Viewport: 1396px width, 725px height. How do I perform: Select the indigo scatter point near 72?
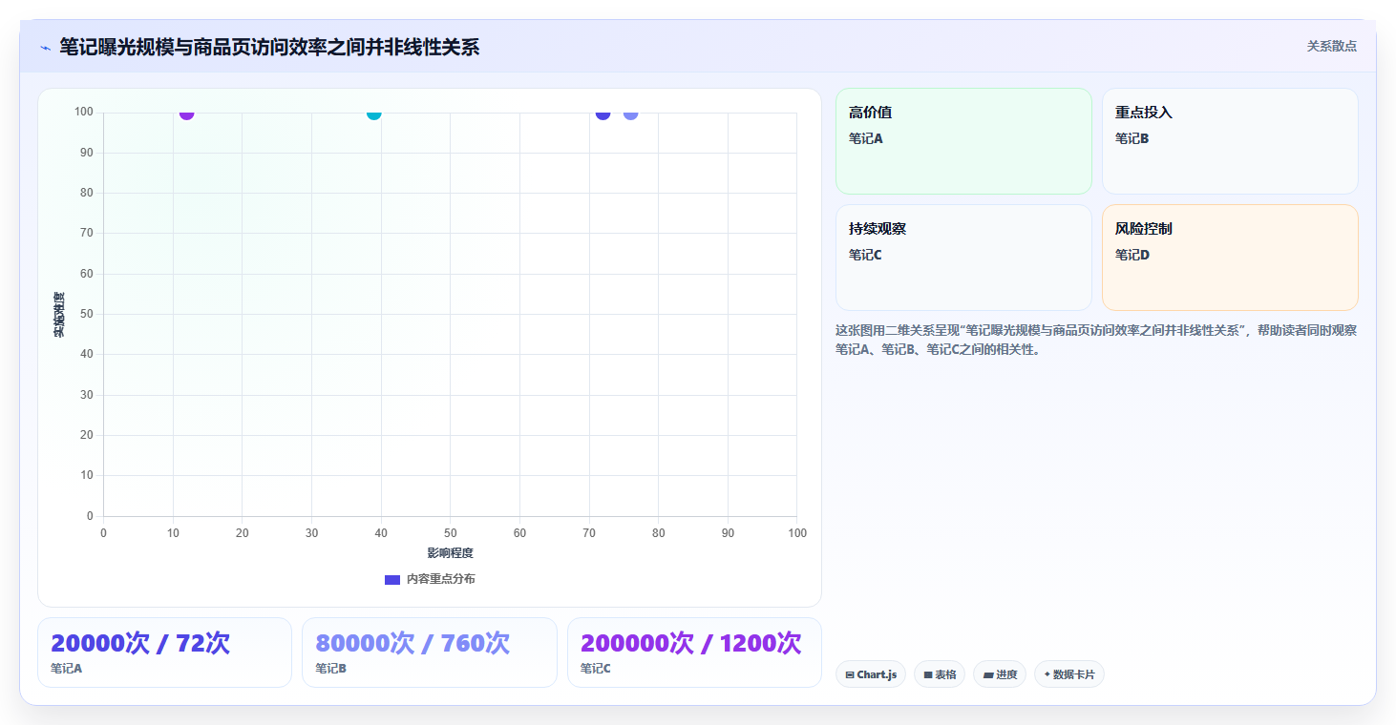pyautogui.click(x=603, y=114)
